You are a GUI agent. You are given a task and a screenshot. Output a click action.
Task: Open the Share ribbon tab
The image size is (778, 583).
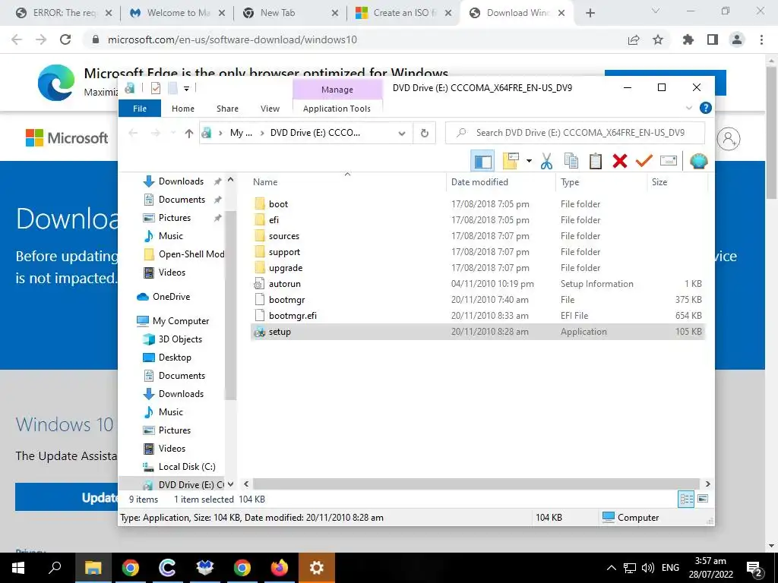(227, 108)
